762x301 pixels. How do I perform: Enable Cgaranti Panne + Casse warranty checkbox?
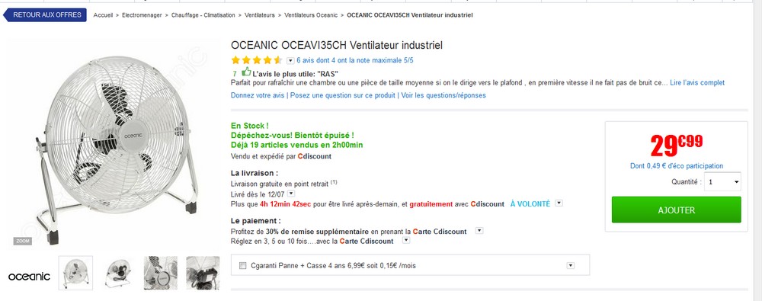(x=243, y=265)
